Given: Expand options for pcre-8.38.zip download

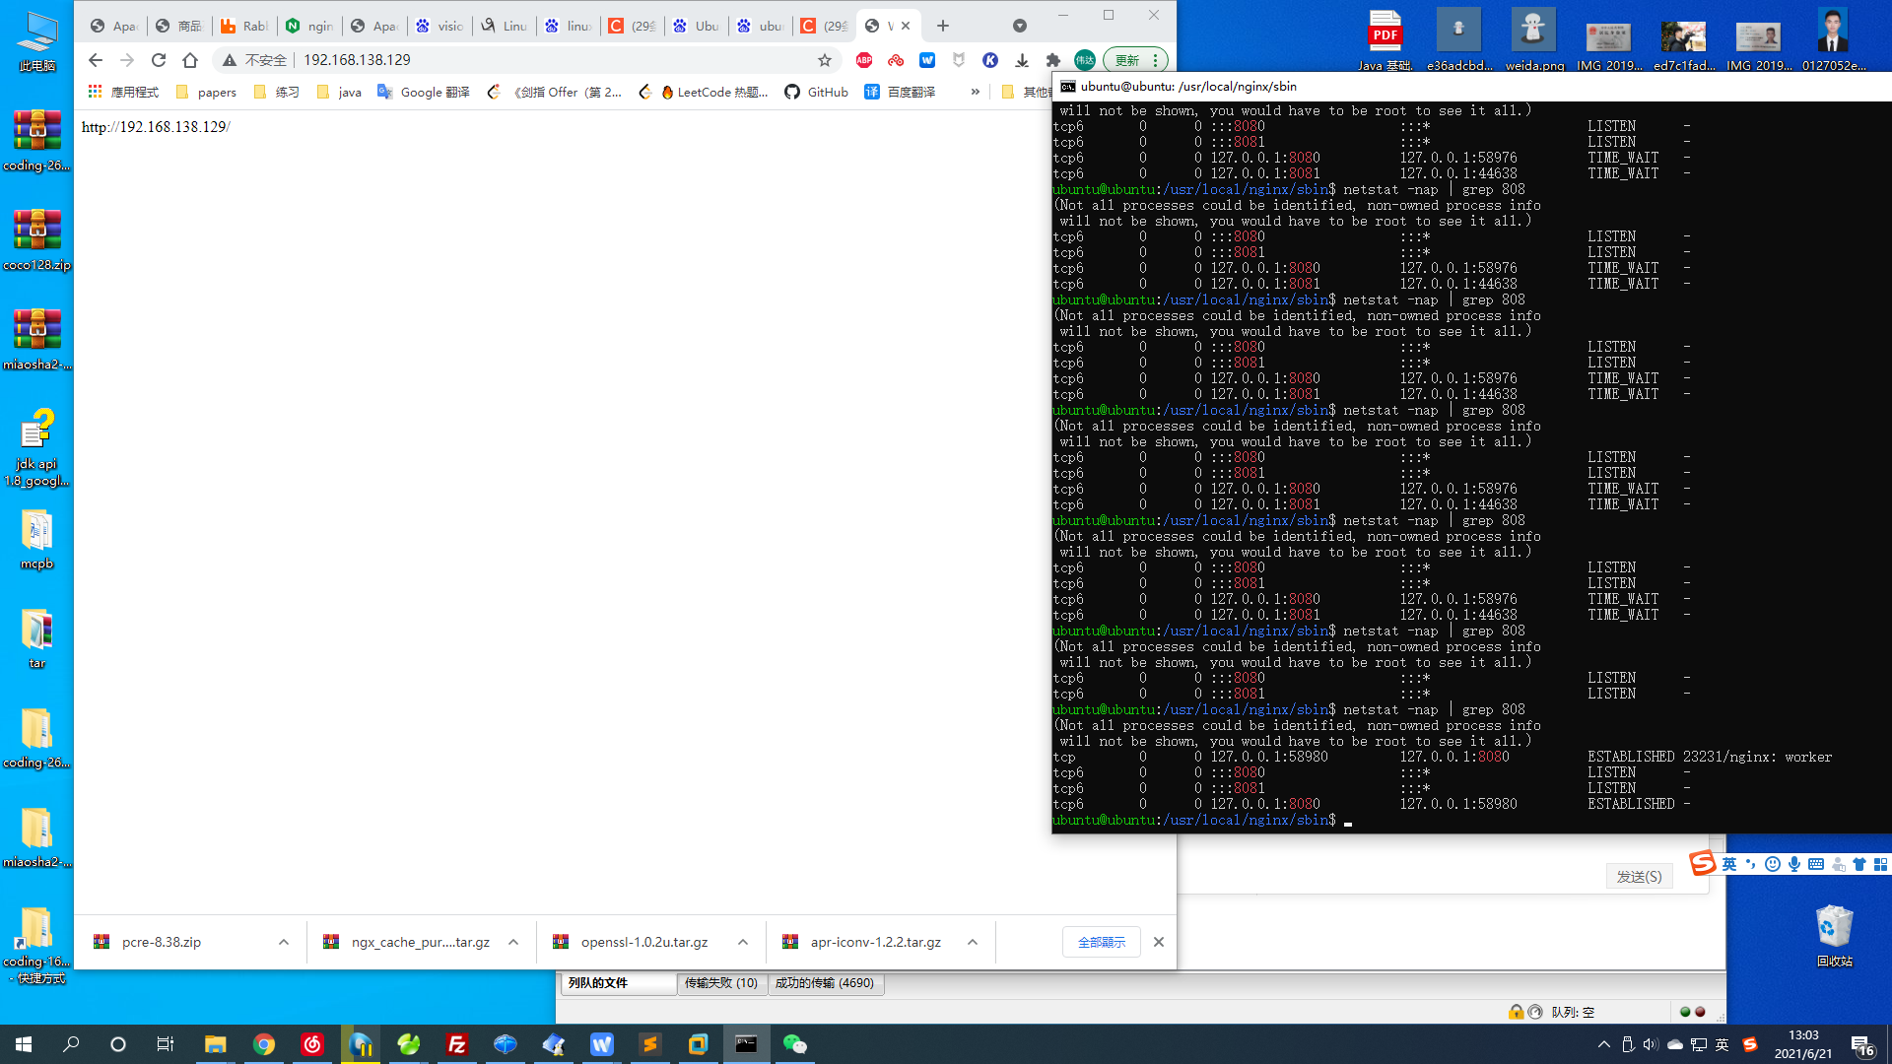Looking at the screenshot, I should [284, 942].
